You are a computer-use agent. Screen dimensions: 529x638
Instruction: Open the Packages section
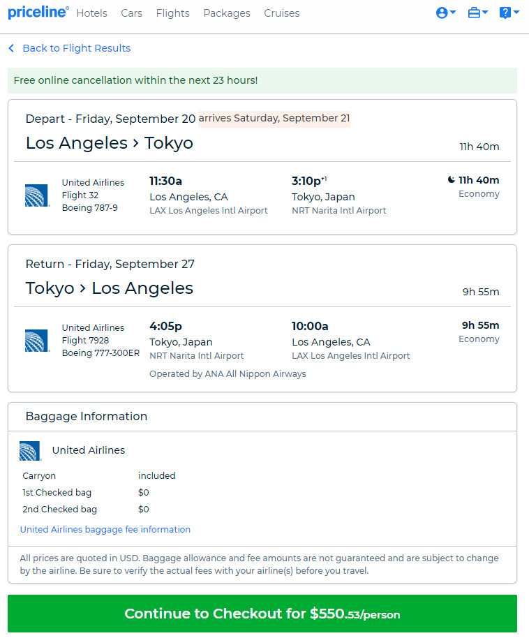(x=227, y=13)
